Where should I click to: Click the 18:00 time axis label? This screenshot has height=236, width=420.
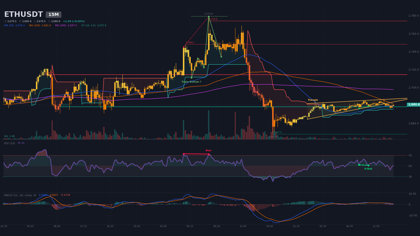270,226
